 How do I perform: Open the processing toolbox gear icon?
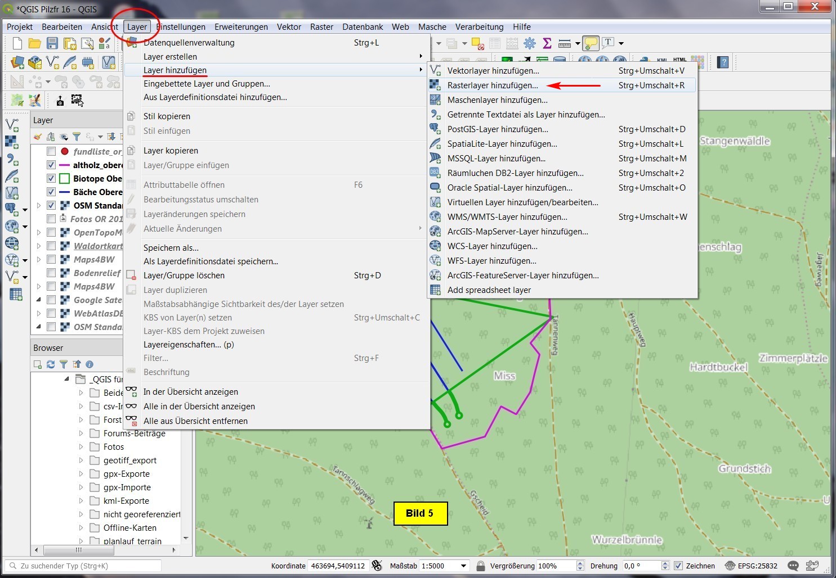pyautogui.click(x=529, y=43)
